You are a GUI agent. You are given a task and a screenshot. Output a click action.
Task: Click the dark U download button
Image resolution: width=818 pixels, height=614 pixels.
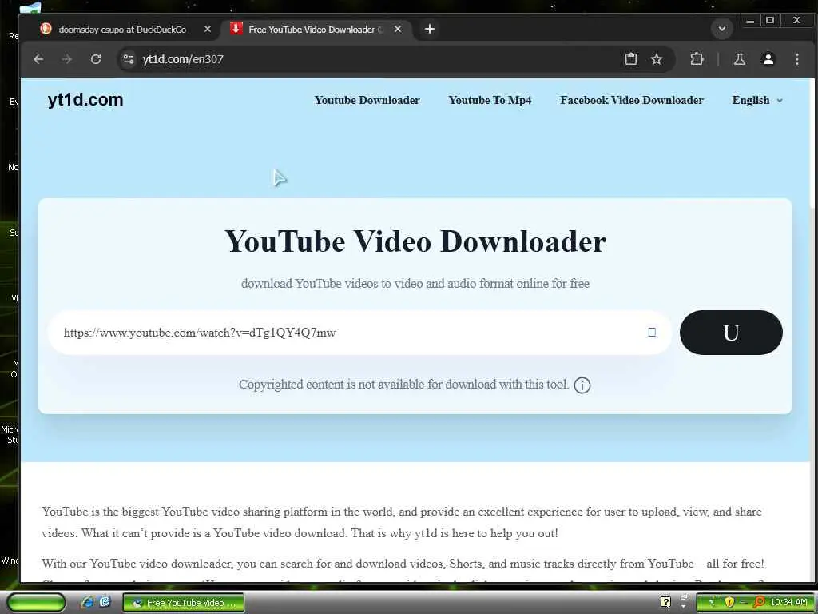731,333
